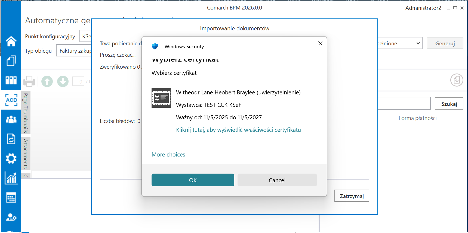This screenshot has width=468, height=233.
Task: Select the ACD module icon
Action: pos(11,100)
